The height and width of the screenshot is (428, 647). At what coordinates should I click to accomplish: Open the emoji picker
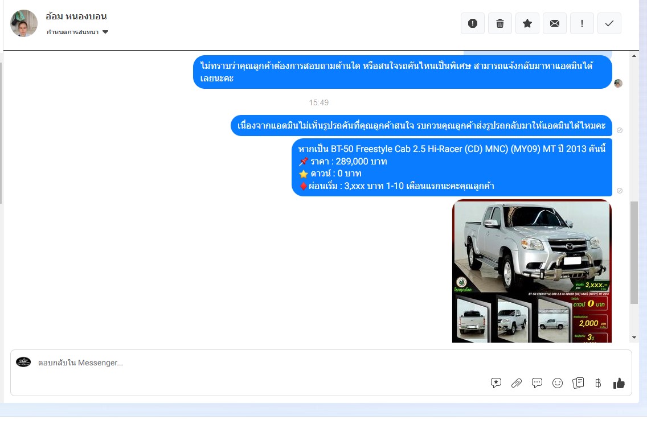pos(558,383)
